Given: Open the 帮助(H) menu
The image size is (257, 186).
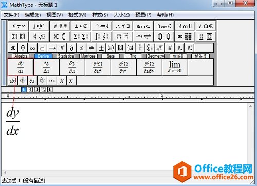Looking at the screenshot, I should click(x=166, y=15).
